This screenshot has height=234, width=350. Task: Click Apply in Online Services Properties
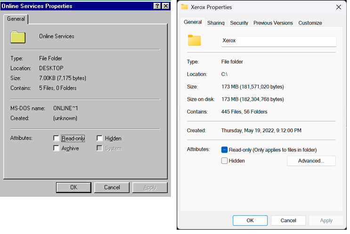tap(150, 187)
